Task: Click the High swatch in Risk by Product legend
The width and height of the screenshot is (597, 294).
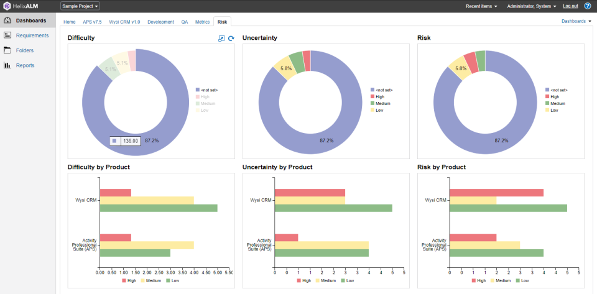Action: [x=474, y=281]
